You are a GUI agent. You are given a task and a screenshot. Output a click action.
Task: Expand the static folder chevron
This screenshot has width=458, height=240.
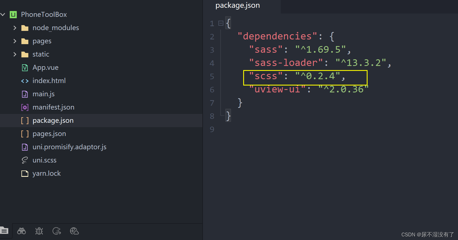pyautogui.click(x=15, y=54)
